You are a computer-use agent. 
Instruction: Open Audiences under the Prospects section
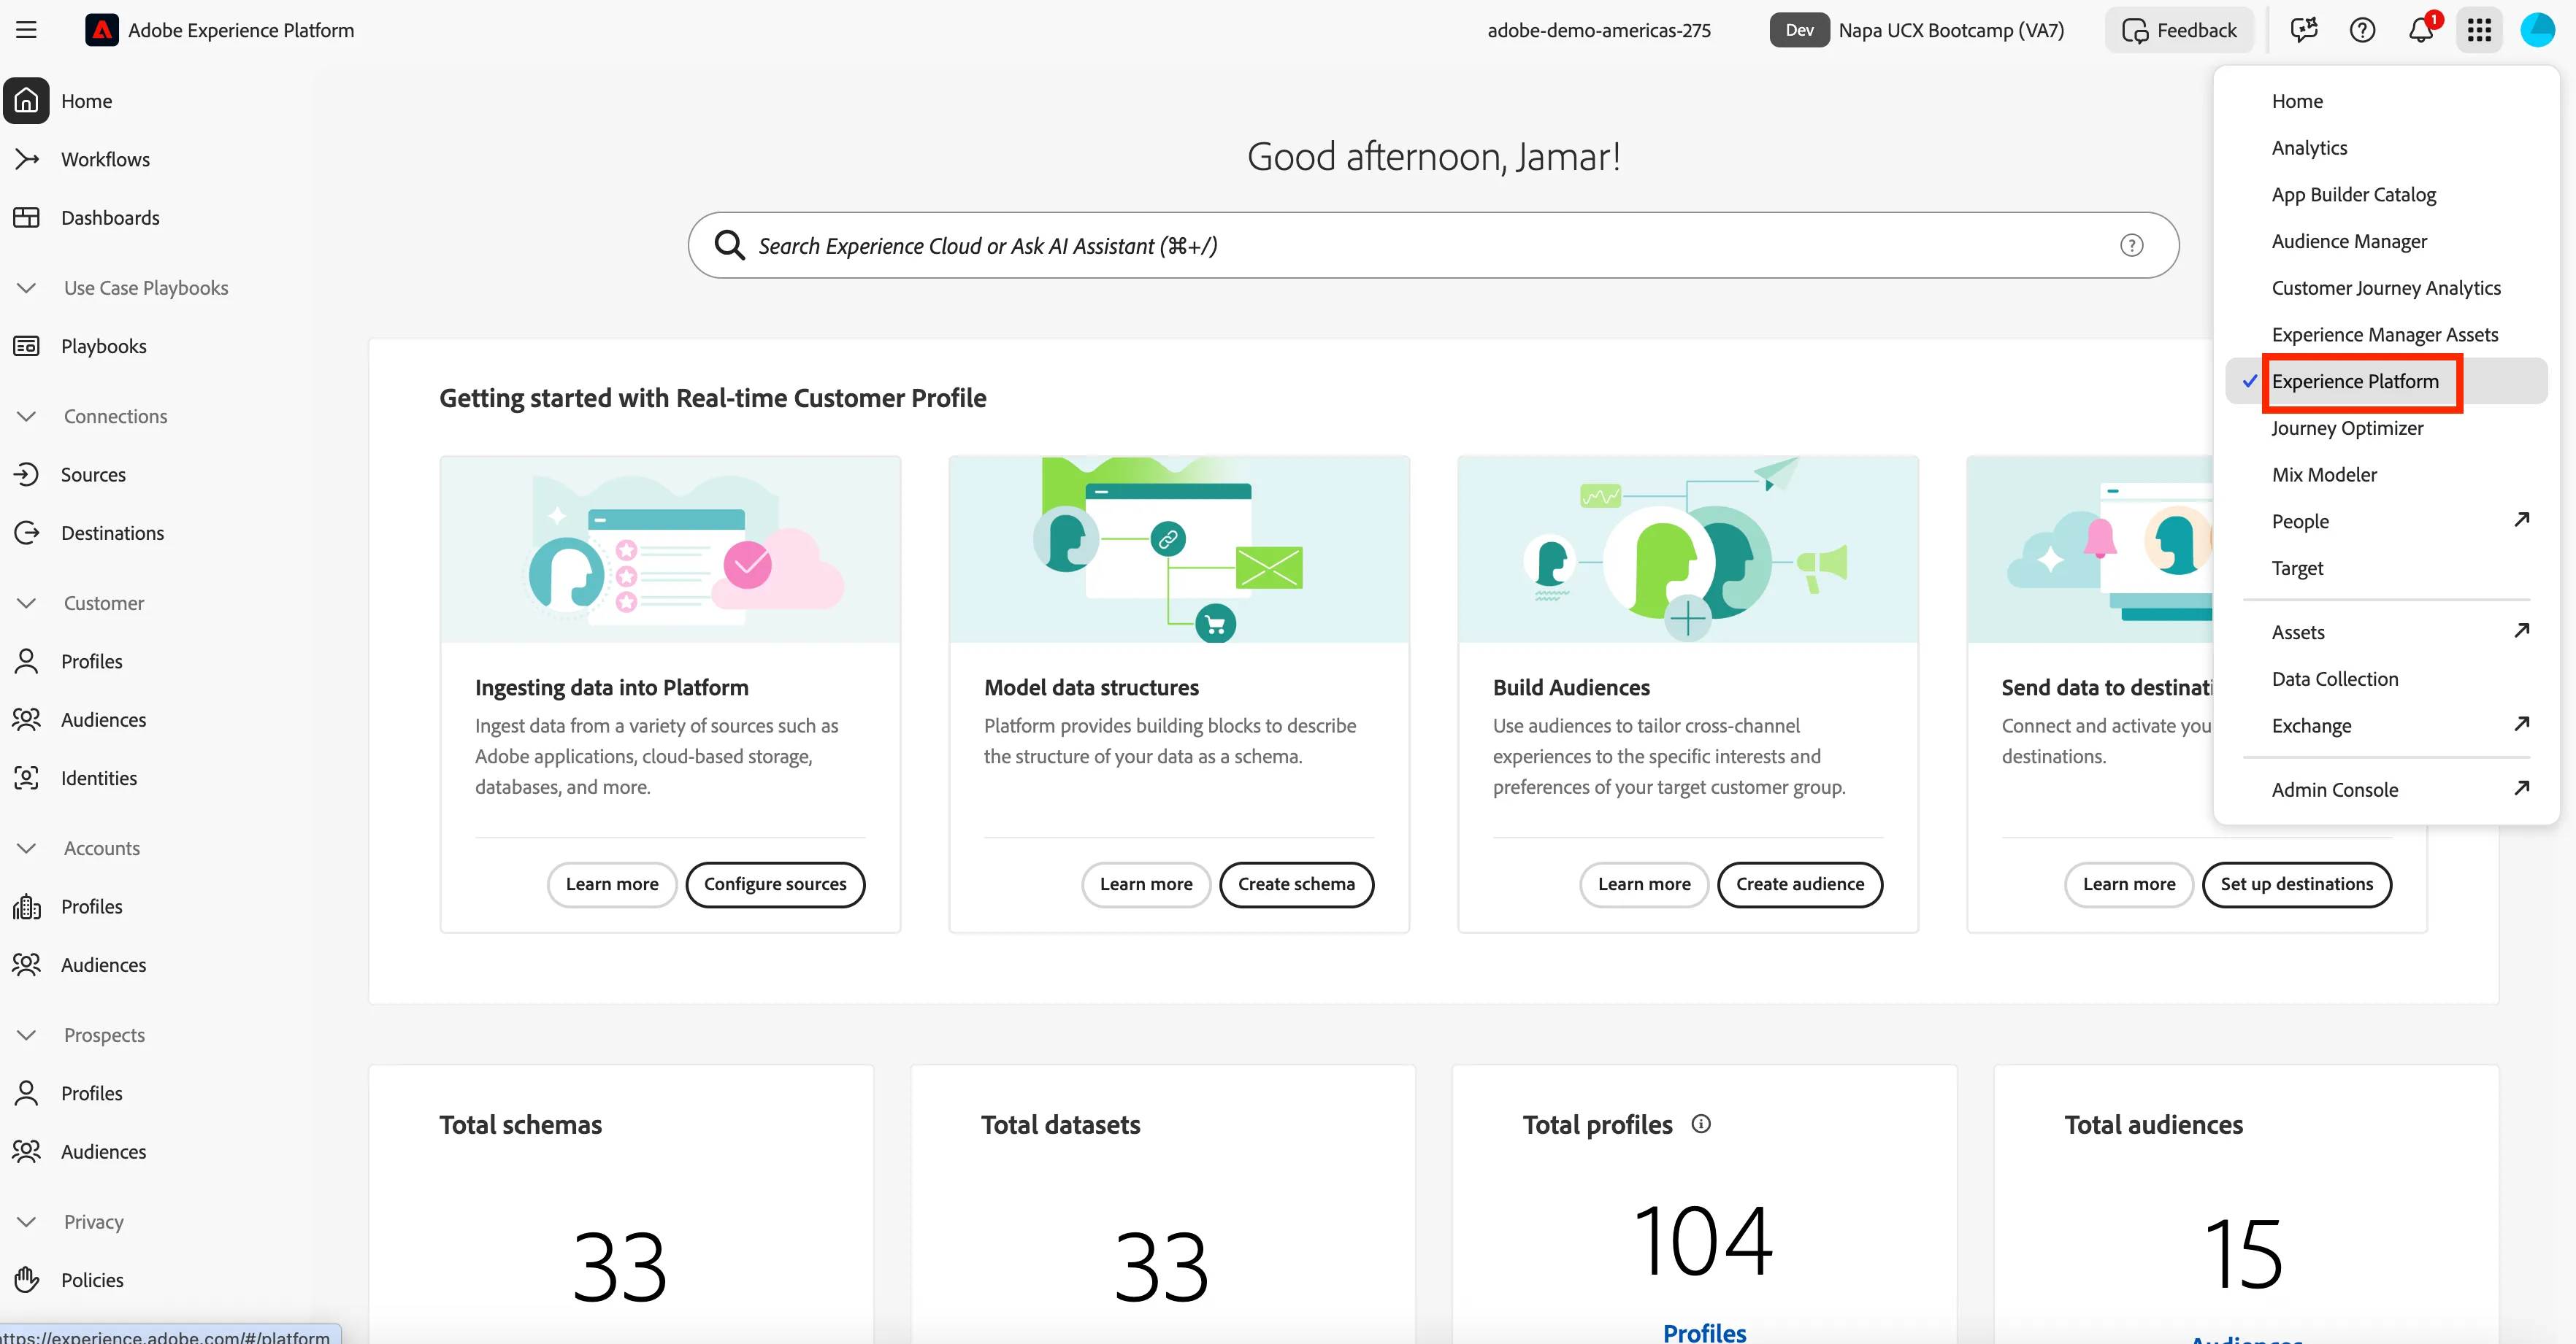[x=103, y=1151]
